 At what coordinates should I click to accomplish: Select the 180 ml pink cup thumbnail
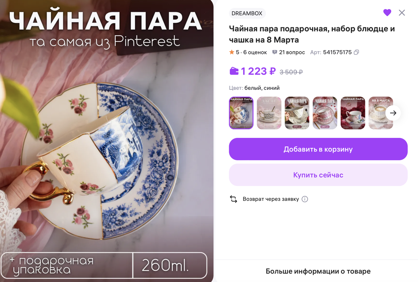click(x=325, y=113)
